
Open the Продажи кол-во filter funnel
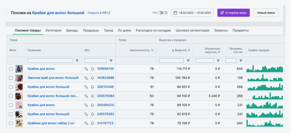click(241, 61)
